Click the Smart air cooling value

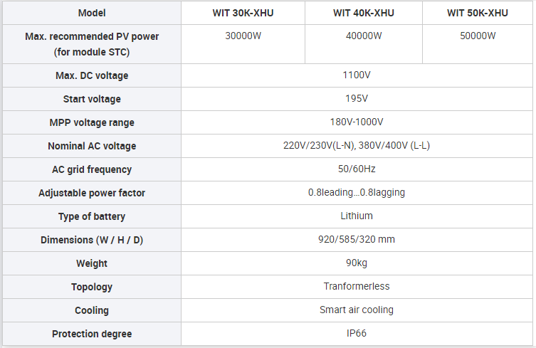point(357,310)
